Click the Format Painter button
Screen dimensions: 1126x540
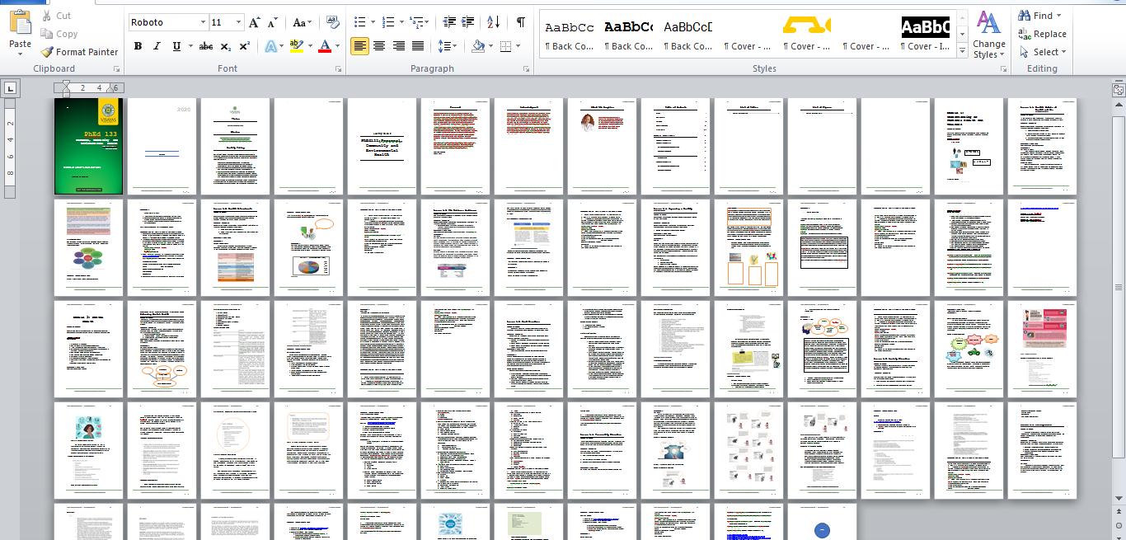pos(79,52)
